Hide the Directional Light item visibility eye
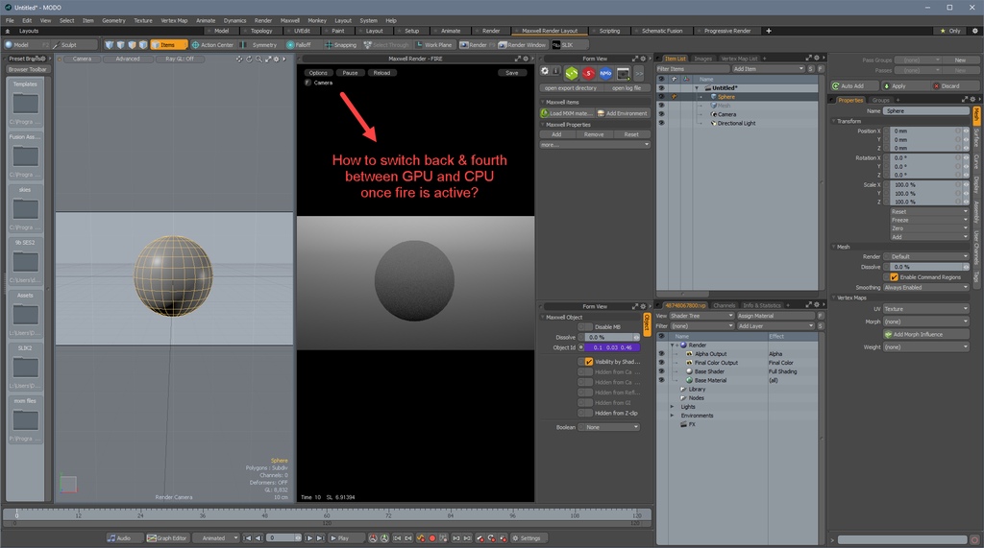984x548 pixels. click(x=661, y=123)
